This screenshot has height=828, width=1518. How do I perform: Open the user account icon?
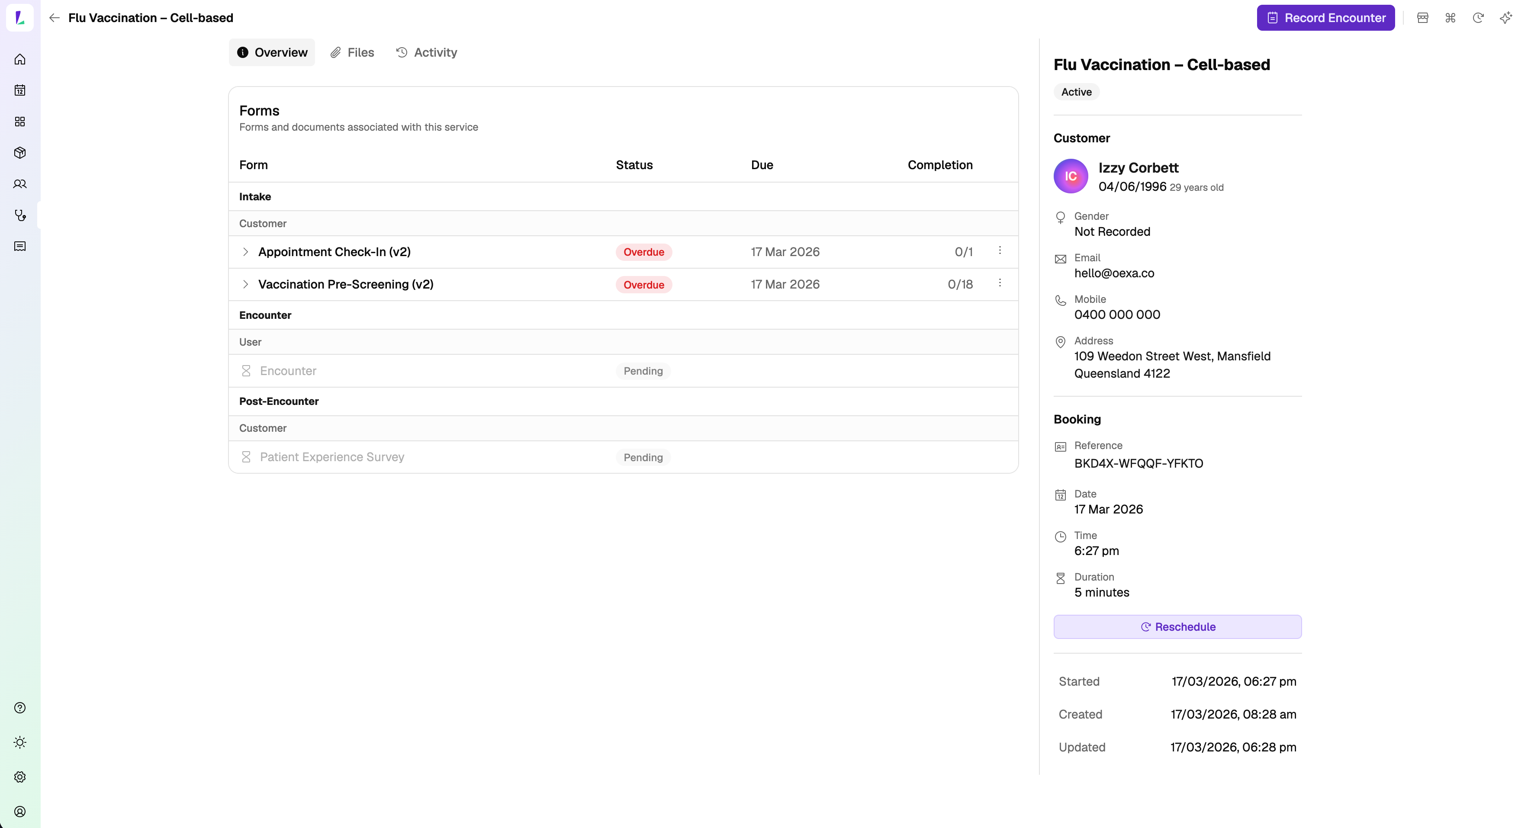[x=20, y=812]
